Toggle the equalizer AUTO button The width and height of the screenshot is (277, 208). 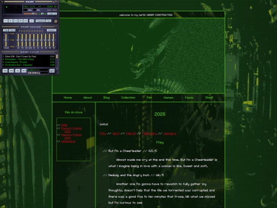[12, 30]
